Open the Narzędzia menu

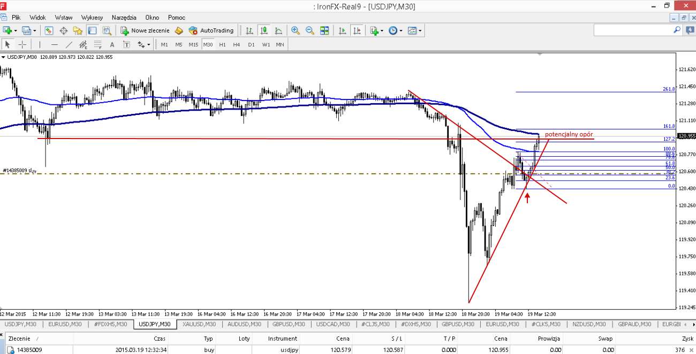[x=124, y=18]
